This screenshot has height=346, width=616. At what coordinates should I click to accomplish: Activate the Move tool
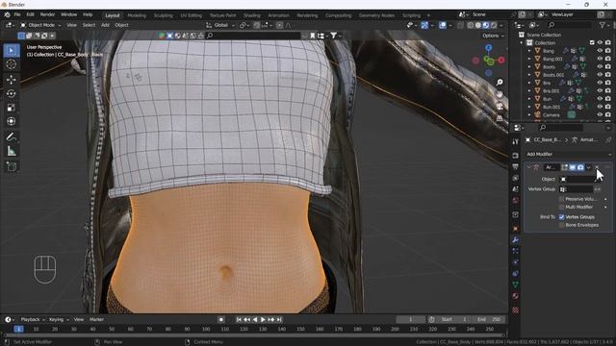[x=11, y=80]
